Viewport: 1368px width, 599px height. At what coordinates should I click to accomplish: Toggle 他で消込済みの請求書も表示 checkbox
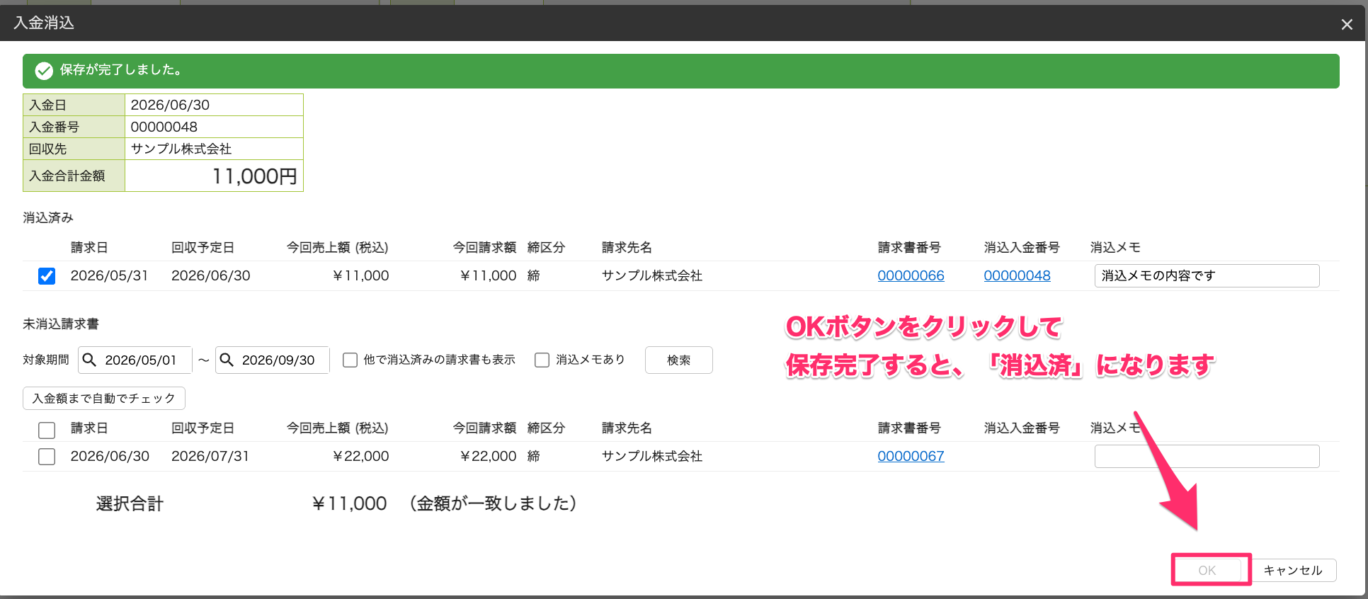click(350, 360)
